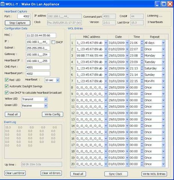Click the Clear Last Error button
Viewport: 174px width, 180px height.
(15, 173)
